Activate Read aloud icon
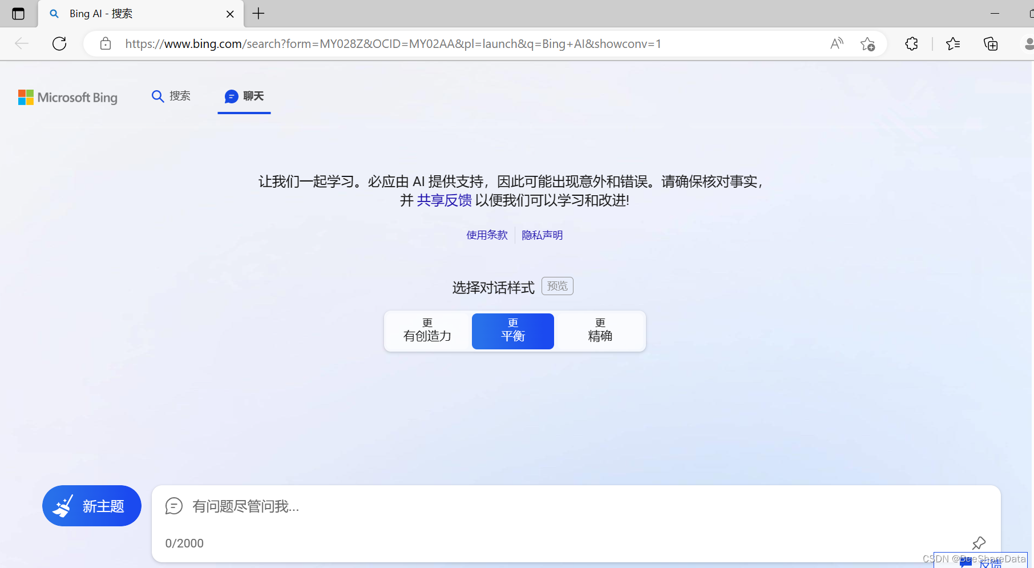 coord(837,43)
